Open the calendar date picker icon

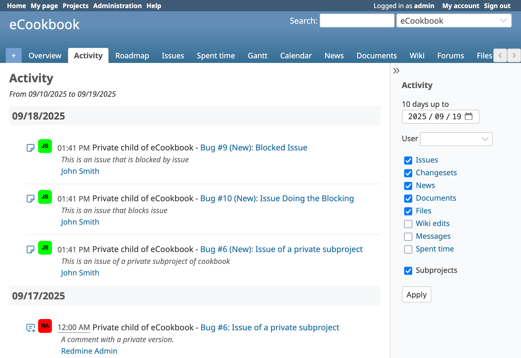(468, 116)
